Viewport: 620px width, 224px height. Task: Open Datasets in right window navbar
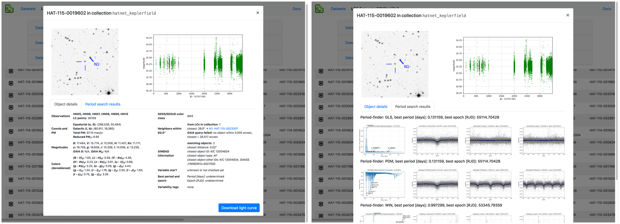tap(338, 9)
